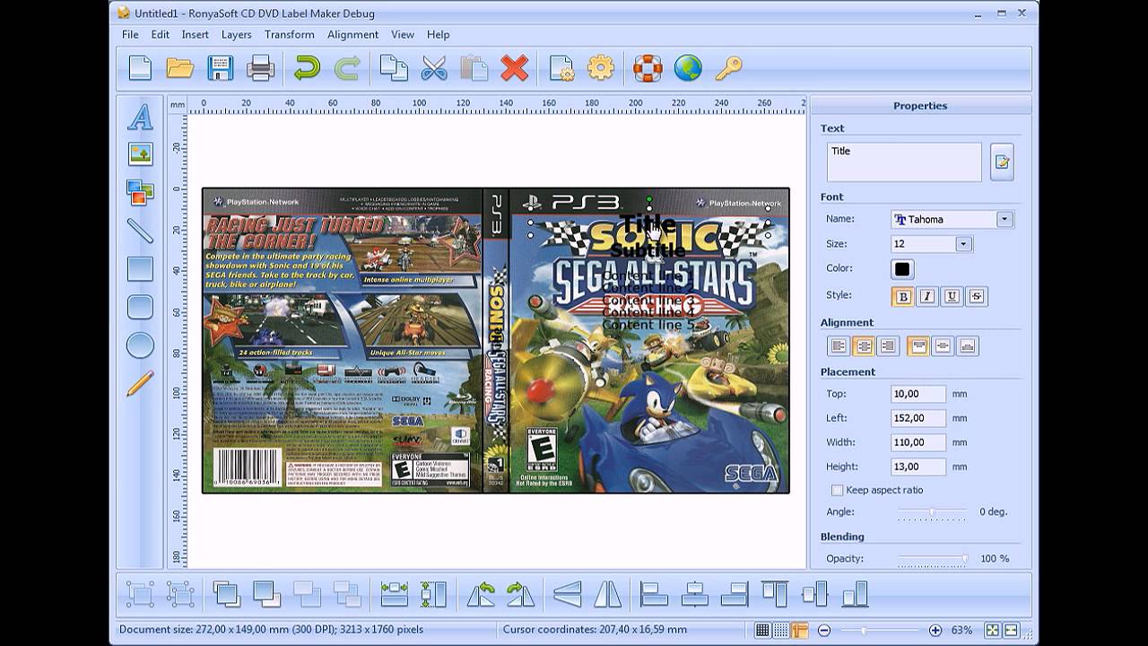Click the zoom out minus button in status bar

click(x=824, y=630)
